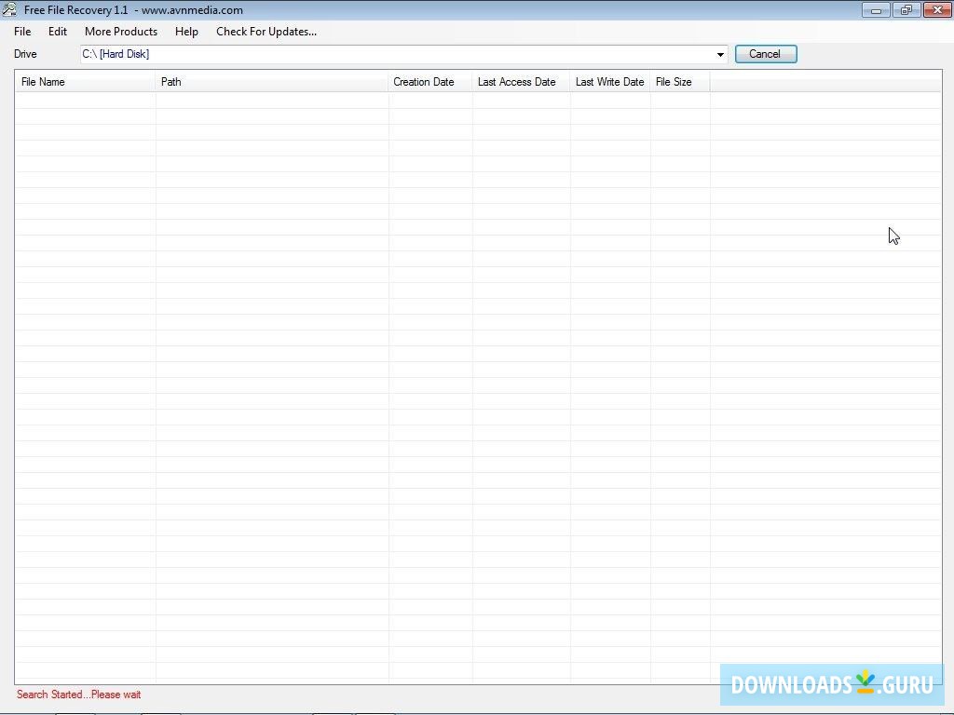Sort results by File Name column
Image resolution: width=954 pixels, height=715 pixels.
point(43,82)
